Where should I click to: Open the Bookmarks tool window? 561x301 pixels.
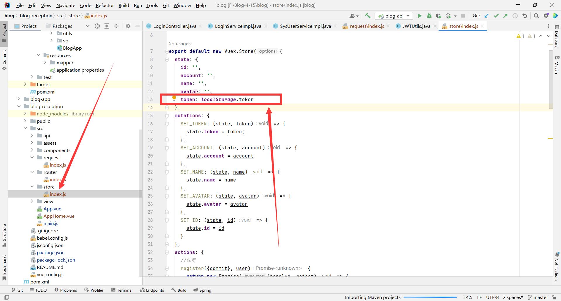(x=4, y=267)
